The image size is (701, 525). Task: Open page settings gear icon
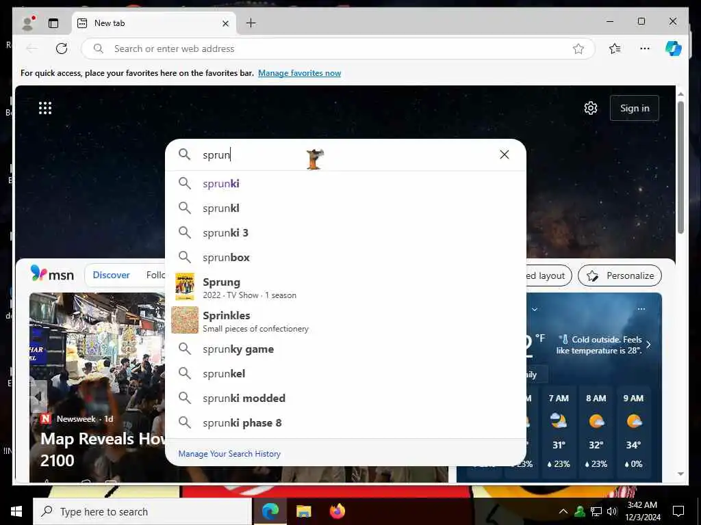pyautogui.click(x=591, y=108)
